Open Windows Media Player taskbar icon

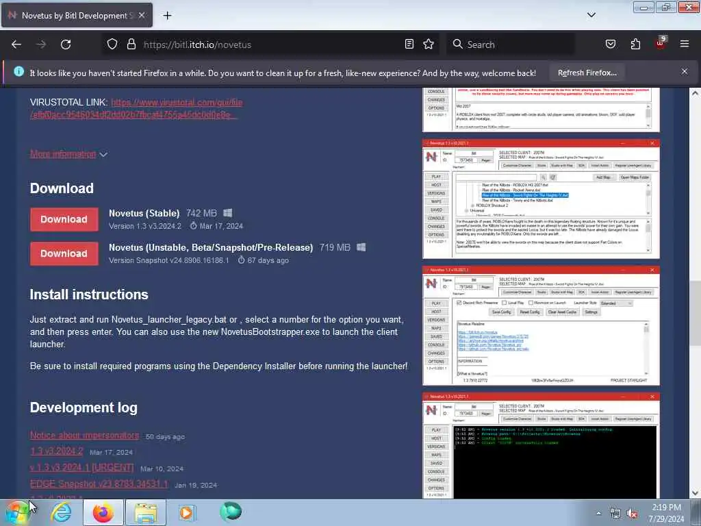pyautogui.click(x=186, y=512)
